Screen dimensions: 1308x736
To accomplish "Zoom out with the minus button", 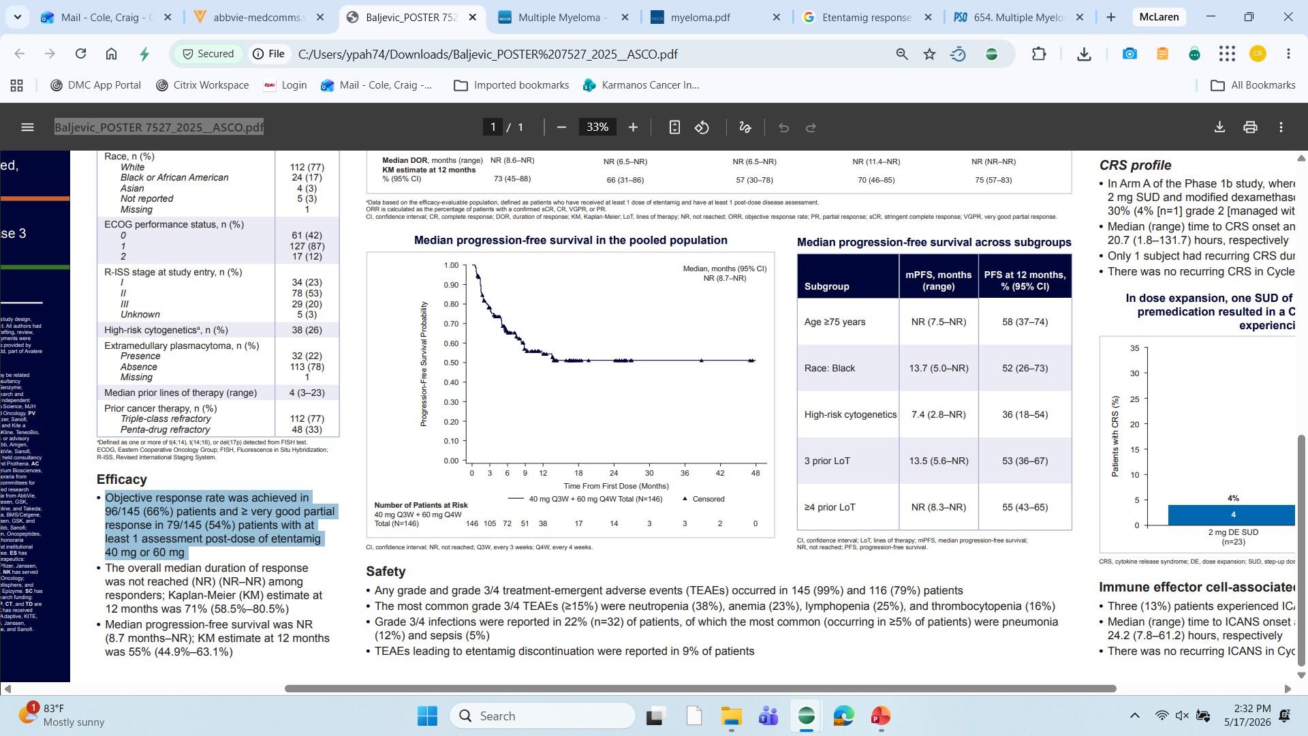I will pyautogui.click(x=561, y=127).
